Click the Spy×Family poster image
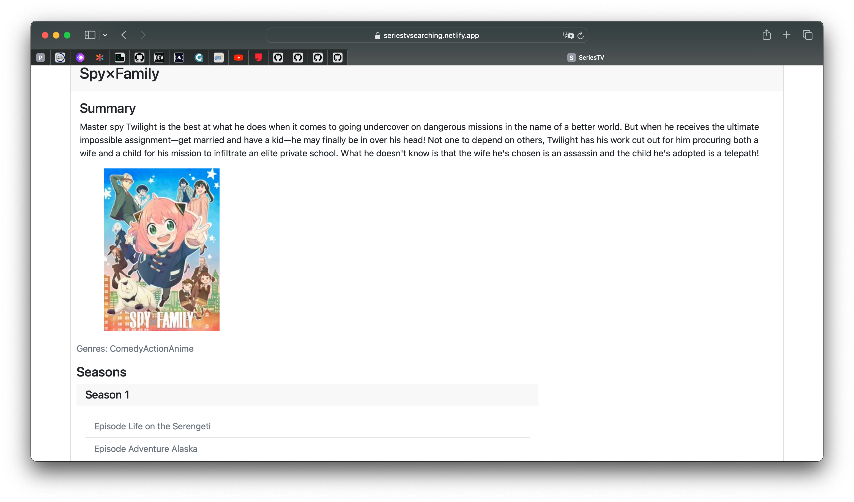The height and width of the screenshot is (502, 854). [162, 249]
